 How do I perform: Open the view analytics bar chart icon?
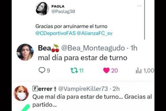pos(138,71)
